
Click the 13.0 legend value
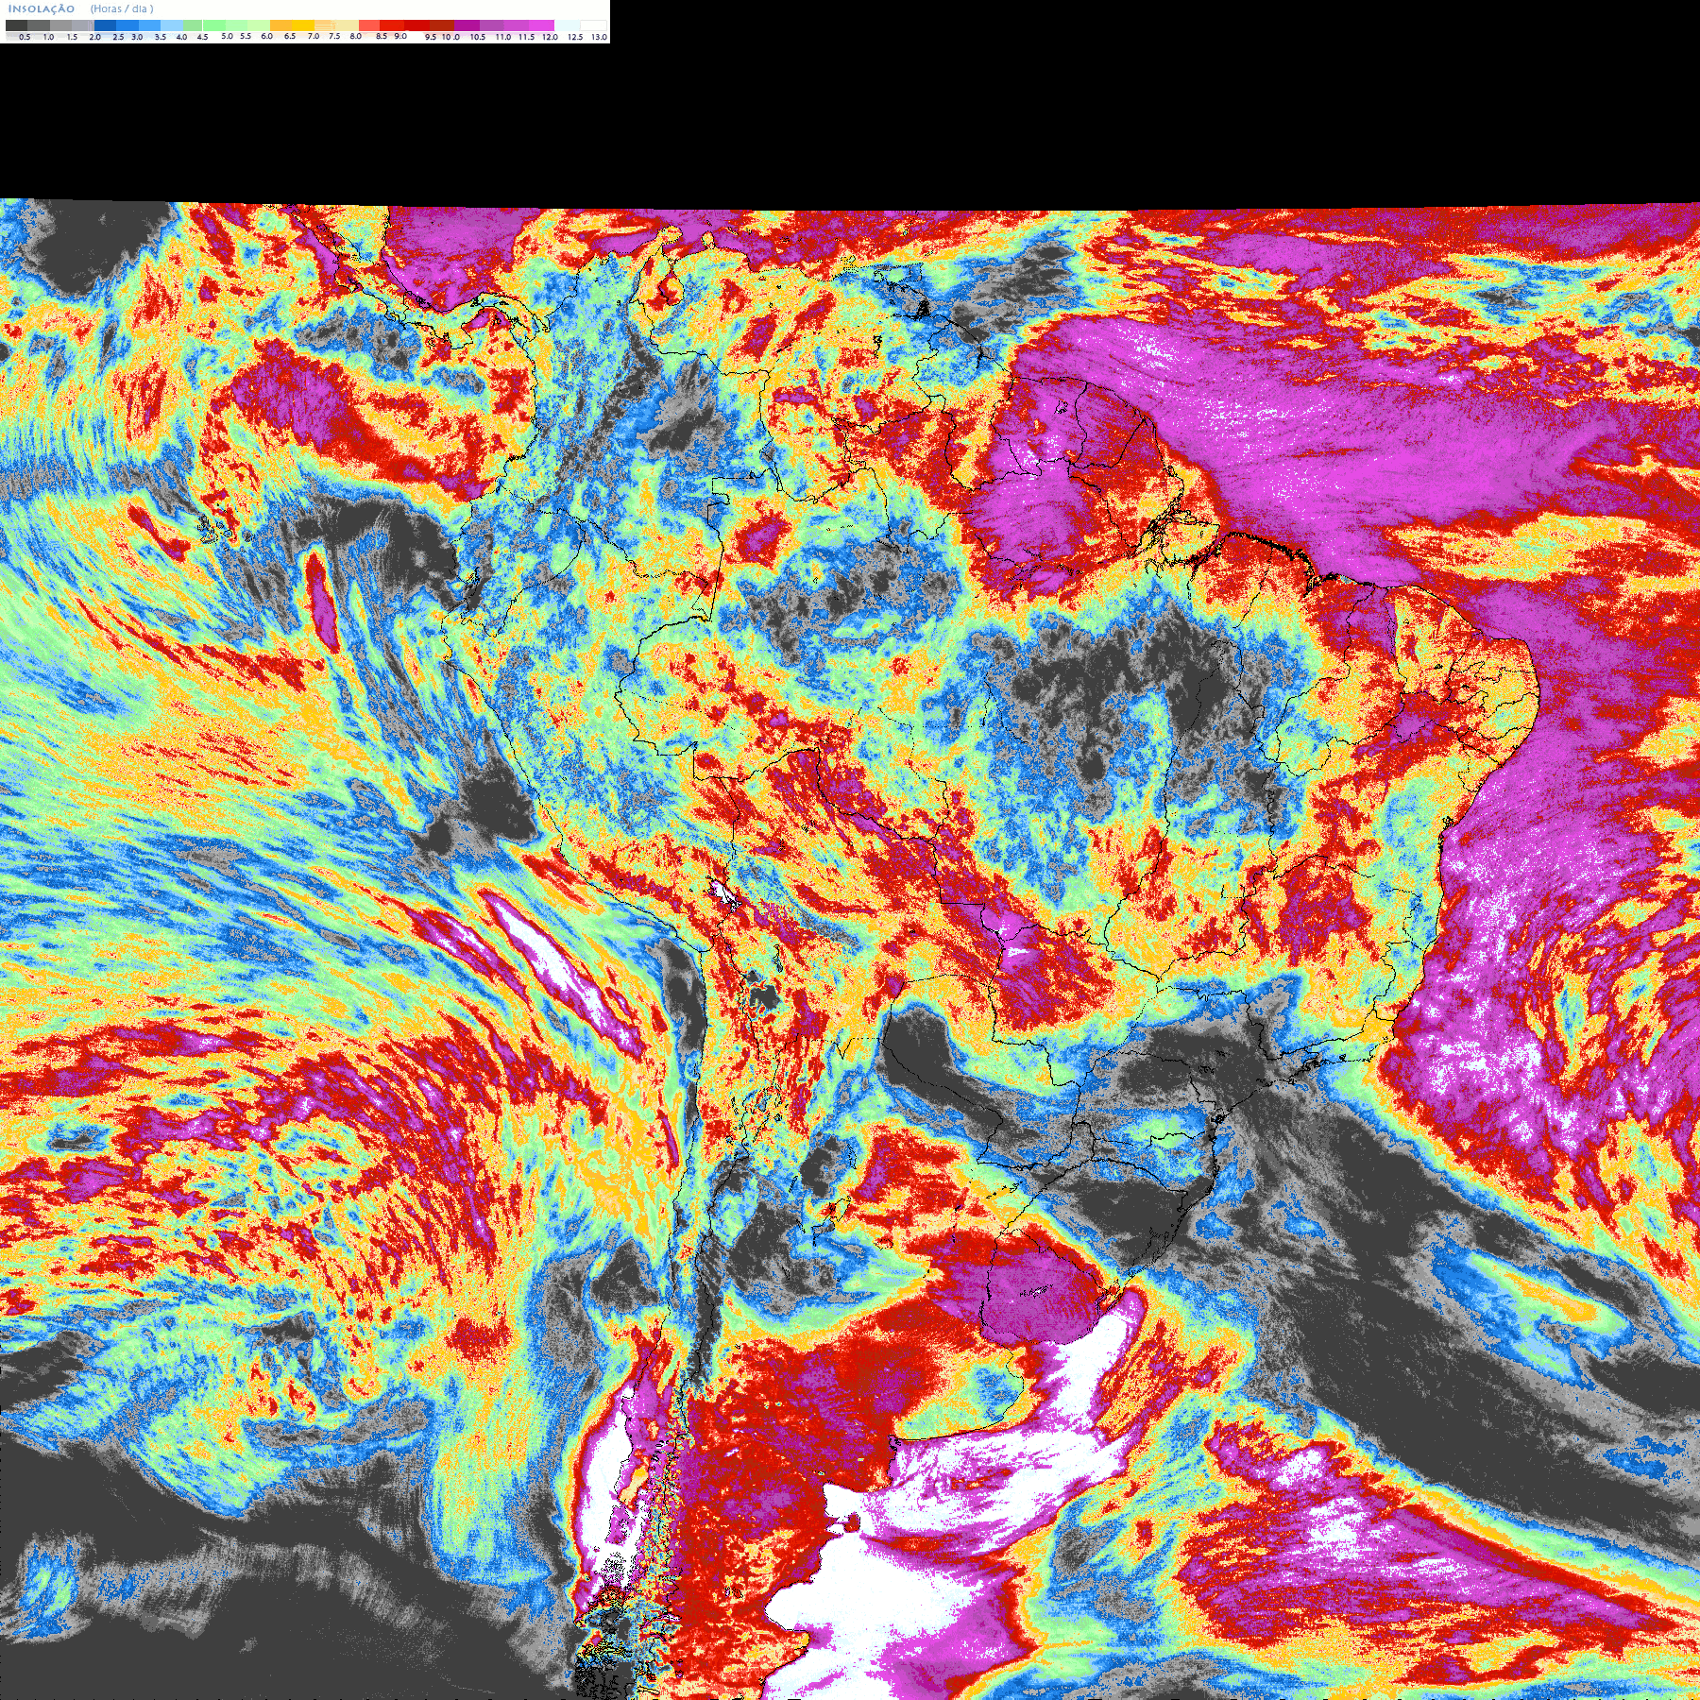tap(599, 37)
